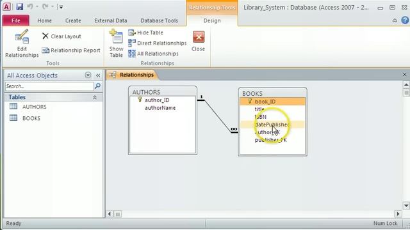Click the Relationship Tools contextual tab header
The height and width of the screenshot is (230, 410).
pos(212,8)
